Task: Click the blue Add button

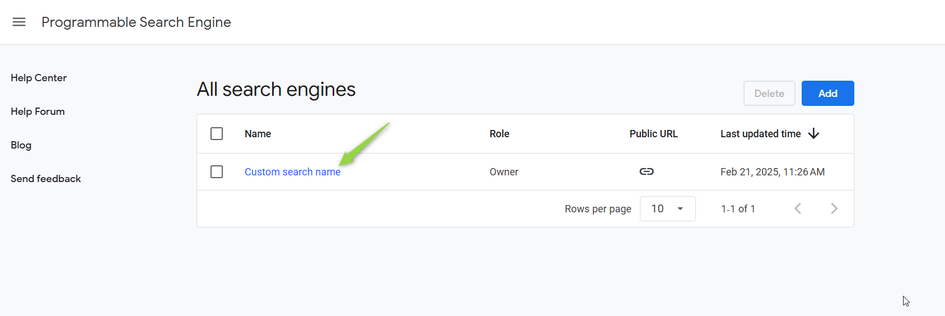Action: coord(827,94)
